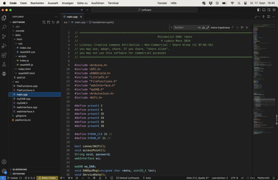Expand the GLIEDERUNG section
This screenshot has width=278, height=180.
click(x=20, y=169)
